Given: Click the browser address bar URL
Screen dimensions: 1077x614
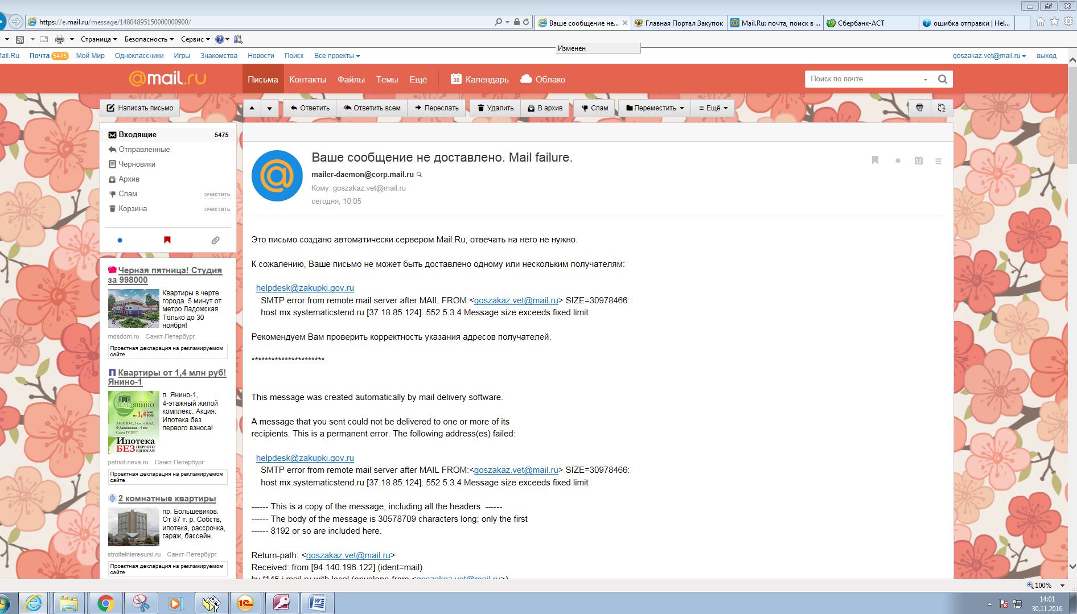Looking at the screenshot, I should pos(115,22).
